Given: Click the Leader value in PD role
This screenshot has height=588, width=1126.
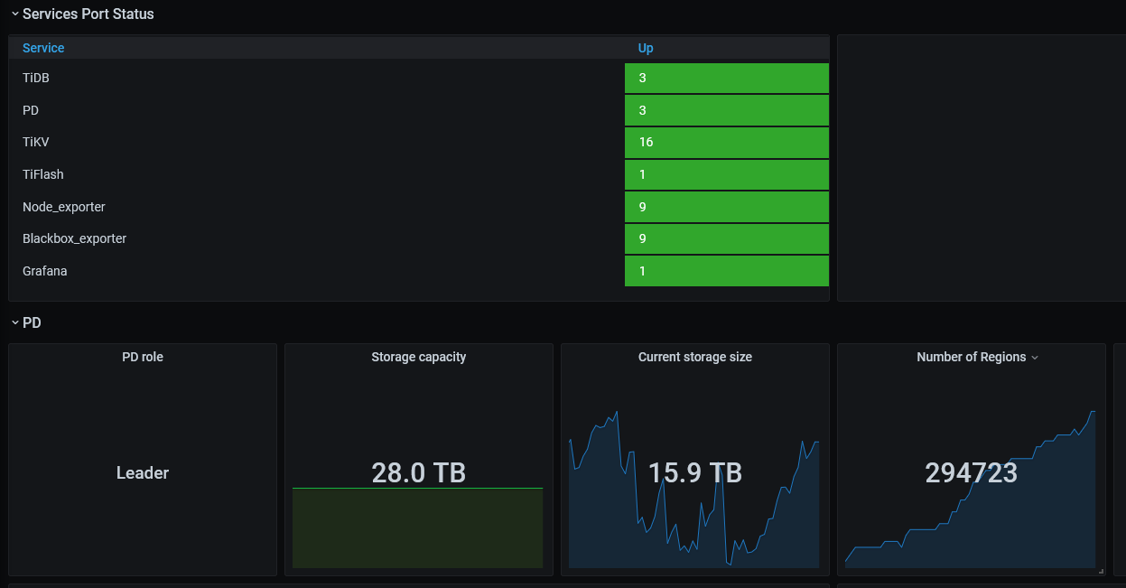Looking at the screenshot, I should [143, 472].
